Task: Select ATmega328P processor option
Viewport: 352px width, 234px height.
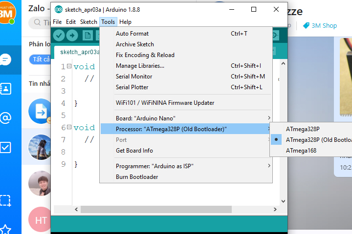Action: tap(311, 129)
